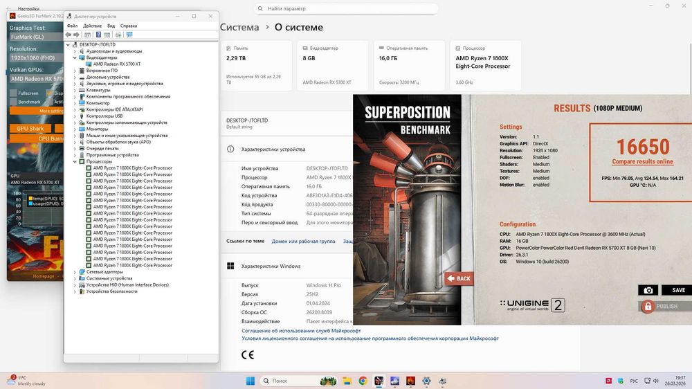
Task: Open the Действие menu in Device Manager
Action: click(x=92, y=26)
